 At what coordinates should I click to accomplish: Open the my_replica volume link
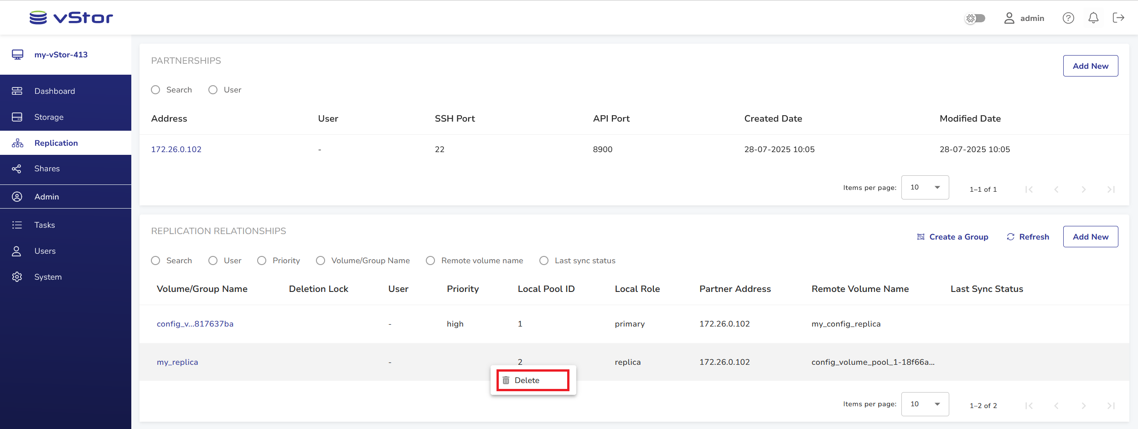(x=177, y=362)
